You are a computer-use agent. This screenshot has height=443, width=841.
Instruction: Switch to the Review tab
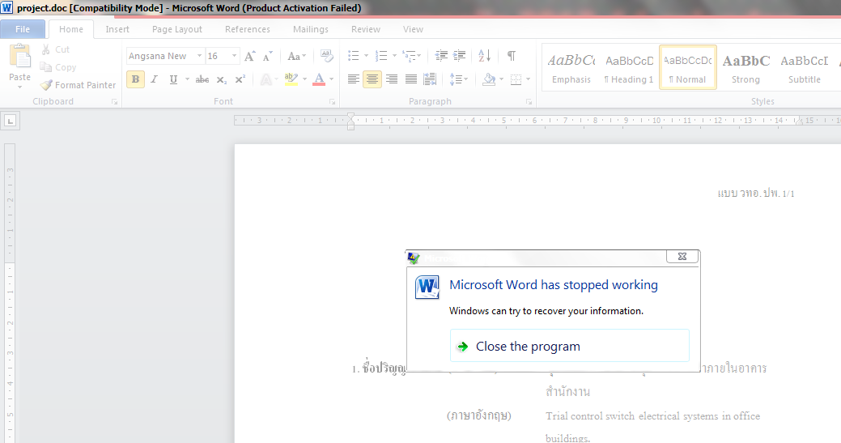click(366, 29)
